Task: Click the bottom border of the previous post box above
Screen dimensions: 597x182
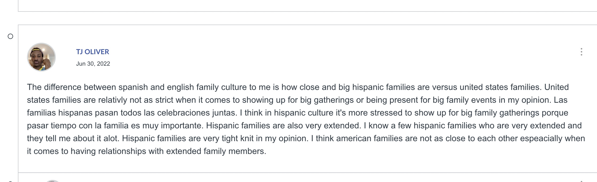Action: tap(307, 11)
